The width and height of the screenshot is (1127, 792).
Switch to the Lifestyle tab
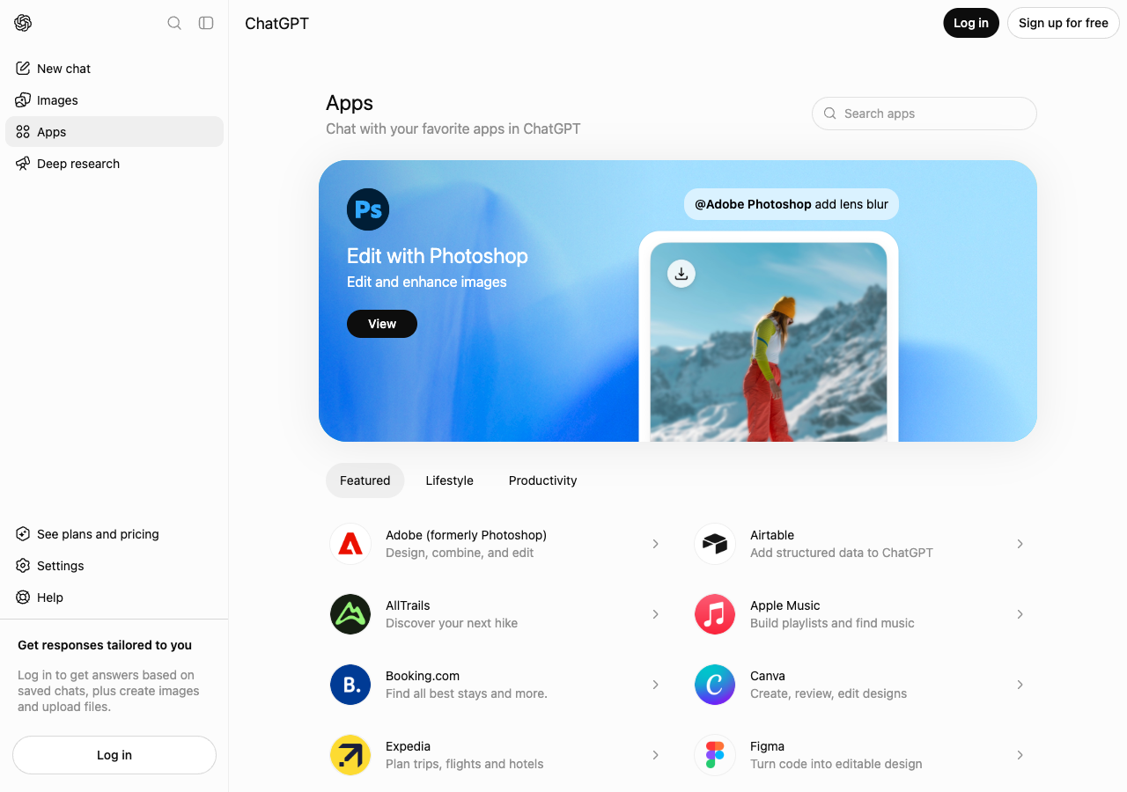(x=450, y=480)
